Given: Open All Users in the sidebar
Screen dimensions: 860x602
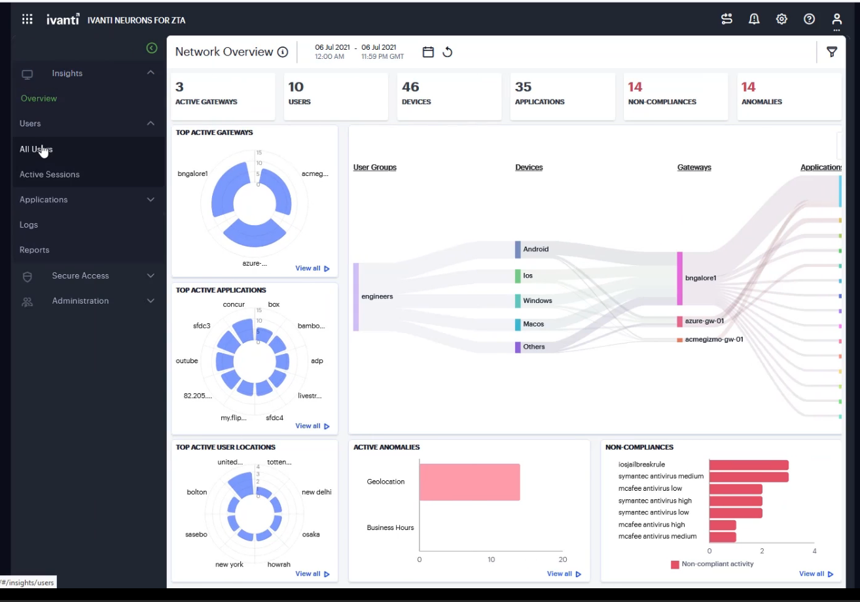Looking at the screenshot, I should 36,149.
